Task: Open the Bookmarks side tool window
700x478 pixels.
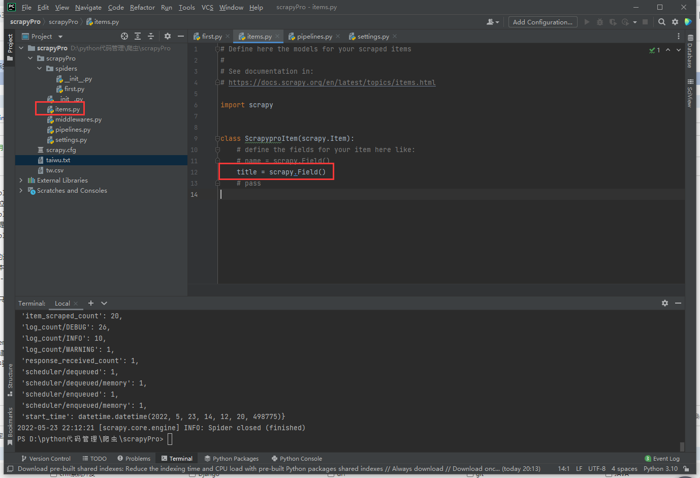Action: [x=10, y=426]
